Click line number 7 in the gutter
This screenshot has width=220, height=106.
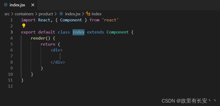(11, 56)
